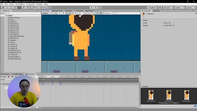The image size is (197, 111).
Task: Open the Help menu
Action: pyautogui.click(x=46, y=4)
